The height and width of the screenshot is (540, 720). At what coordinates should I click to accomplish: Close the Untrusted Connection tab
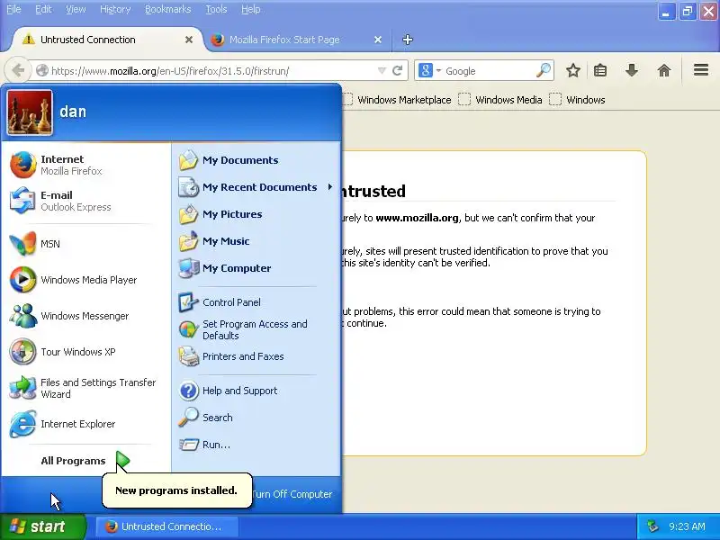[189, 40]
